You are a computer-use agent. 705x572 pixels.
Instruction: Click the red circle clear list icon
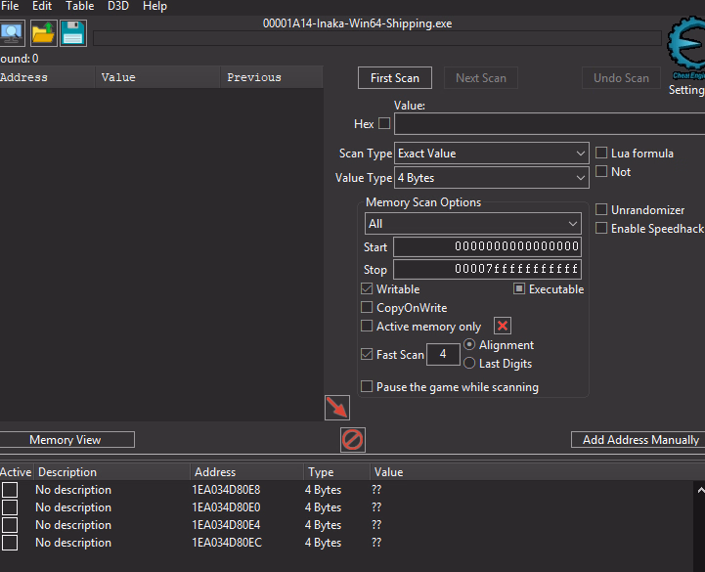[x=353, y=440]
